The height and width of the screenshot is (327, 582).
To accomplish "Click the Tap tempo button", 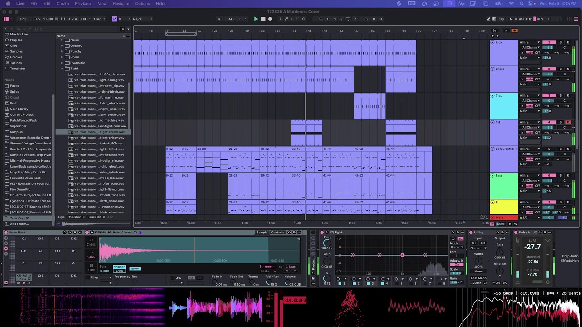I will point(37,19).
